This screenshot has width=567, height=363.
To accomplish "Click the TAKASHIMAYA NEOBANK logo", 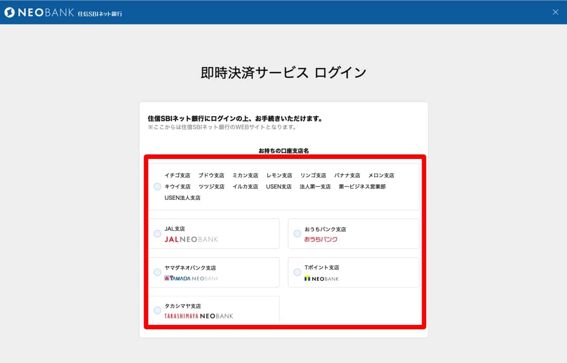I will coord(198,316).
